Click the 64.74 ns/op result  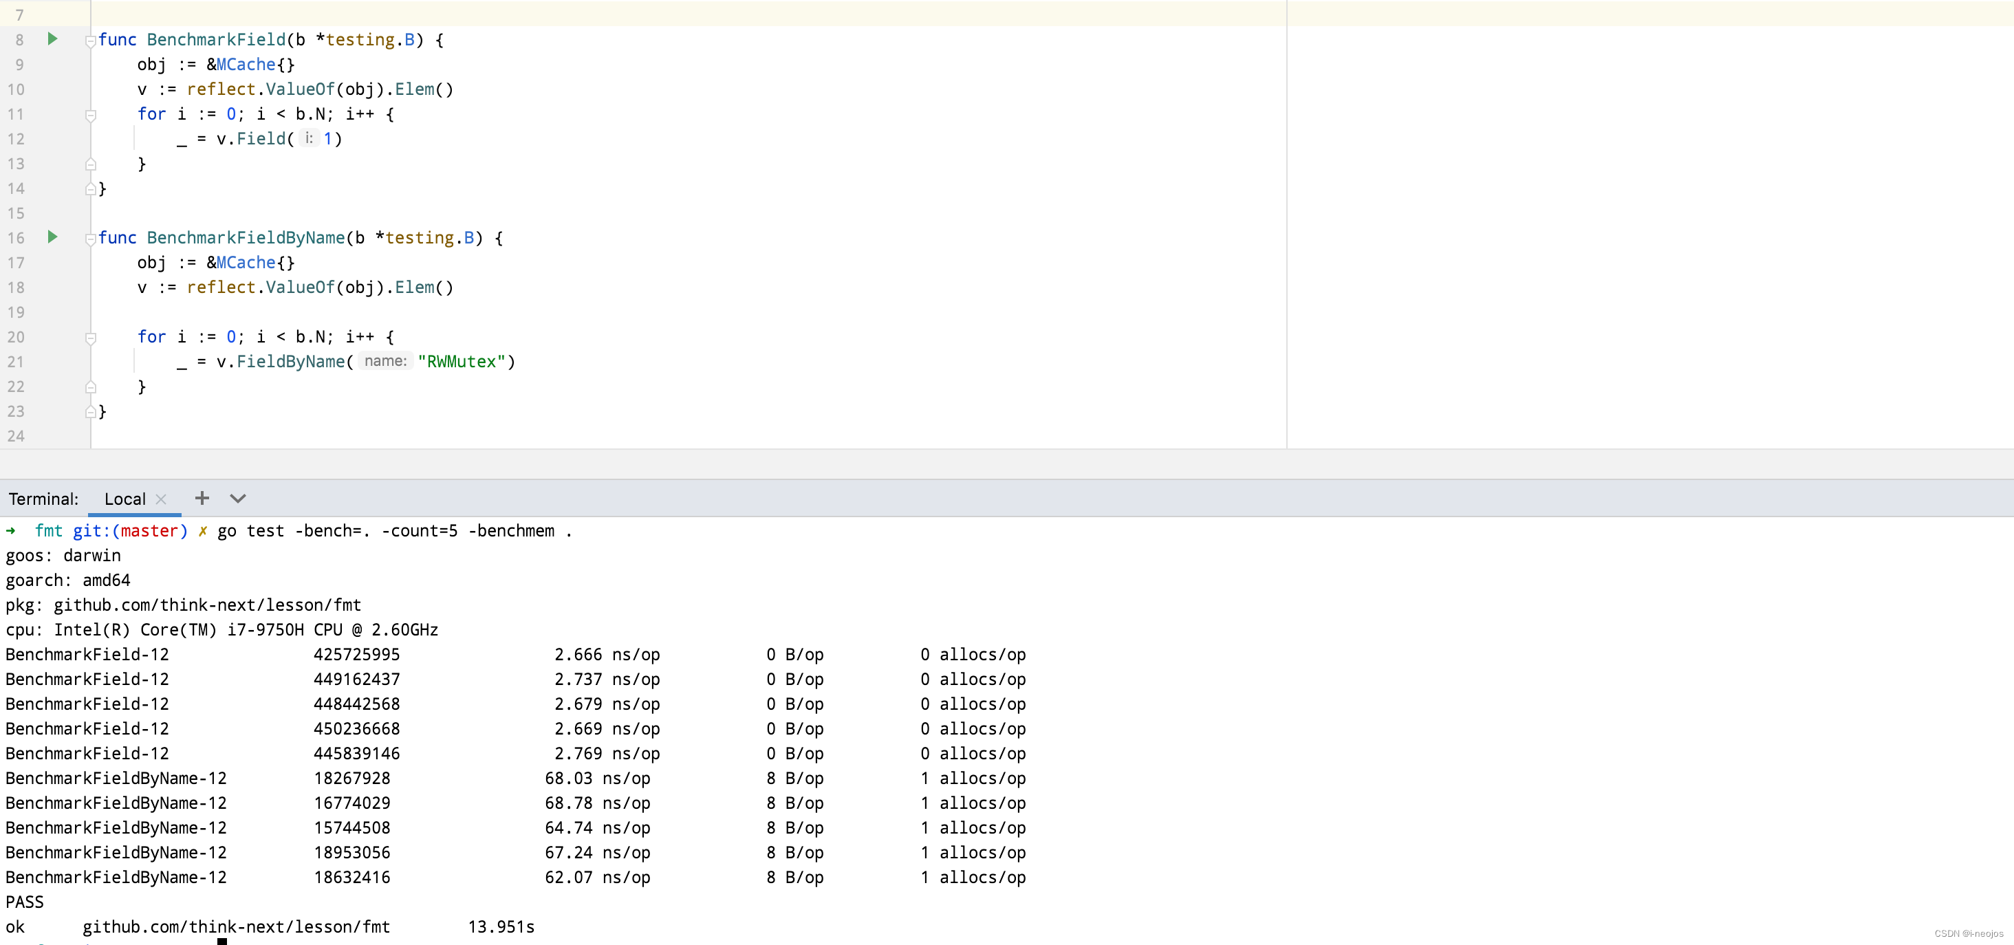click(598, 829)
